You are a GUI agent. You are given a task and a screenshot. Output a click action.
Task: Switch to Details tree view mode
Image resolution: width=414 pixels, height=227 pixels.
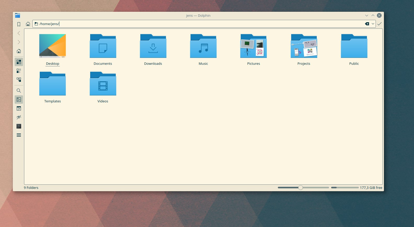pyautogui.click(x=19, y=80)
